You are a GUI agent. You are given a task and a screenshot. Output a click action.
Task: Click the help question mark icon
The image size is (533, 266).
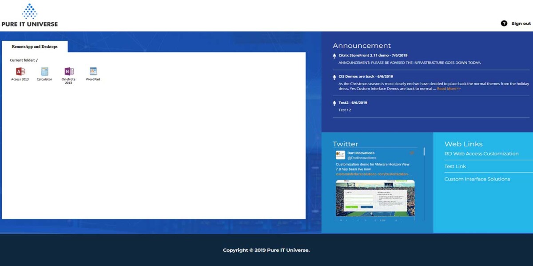504,23
